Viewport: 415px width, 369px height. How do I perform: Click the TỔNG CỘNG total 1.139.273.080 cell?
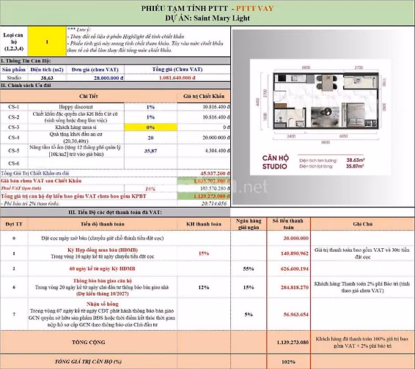tap(288, 342)
